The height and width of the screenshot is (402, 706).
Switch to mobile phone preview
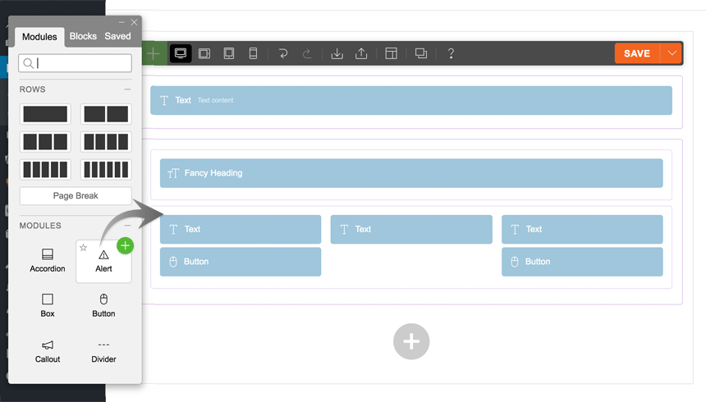point(253,53)
